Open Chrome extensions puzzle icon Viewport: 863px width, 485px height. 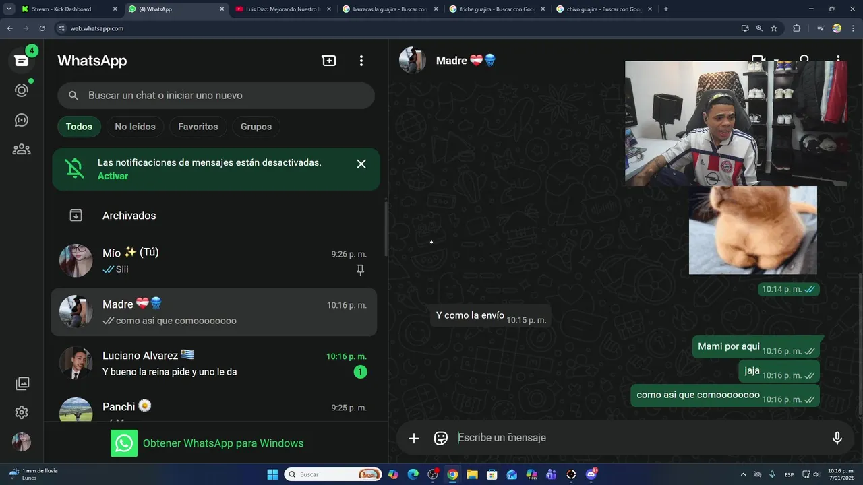pos(797,28)
